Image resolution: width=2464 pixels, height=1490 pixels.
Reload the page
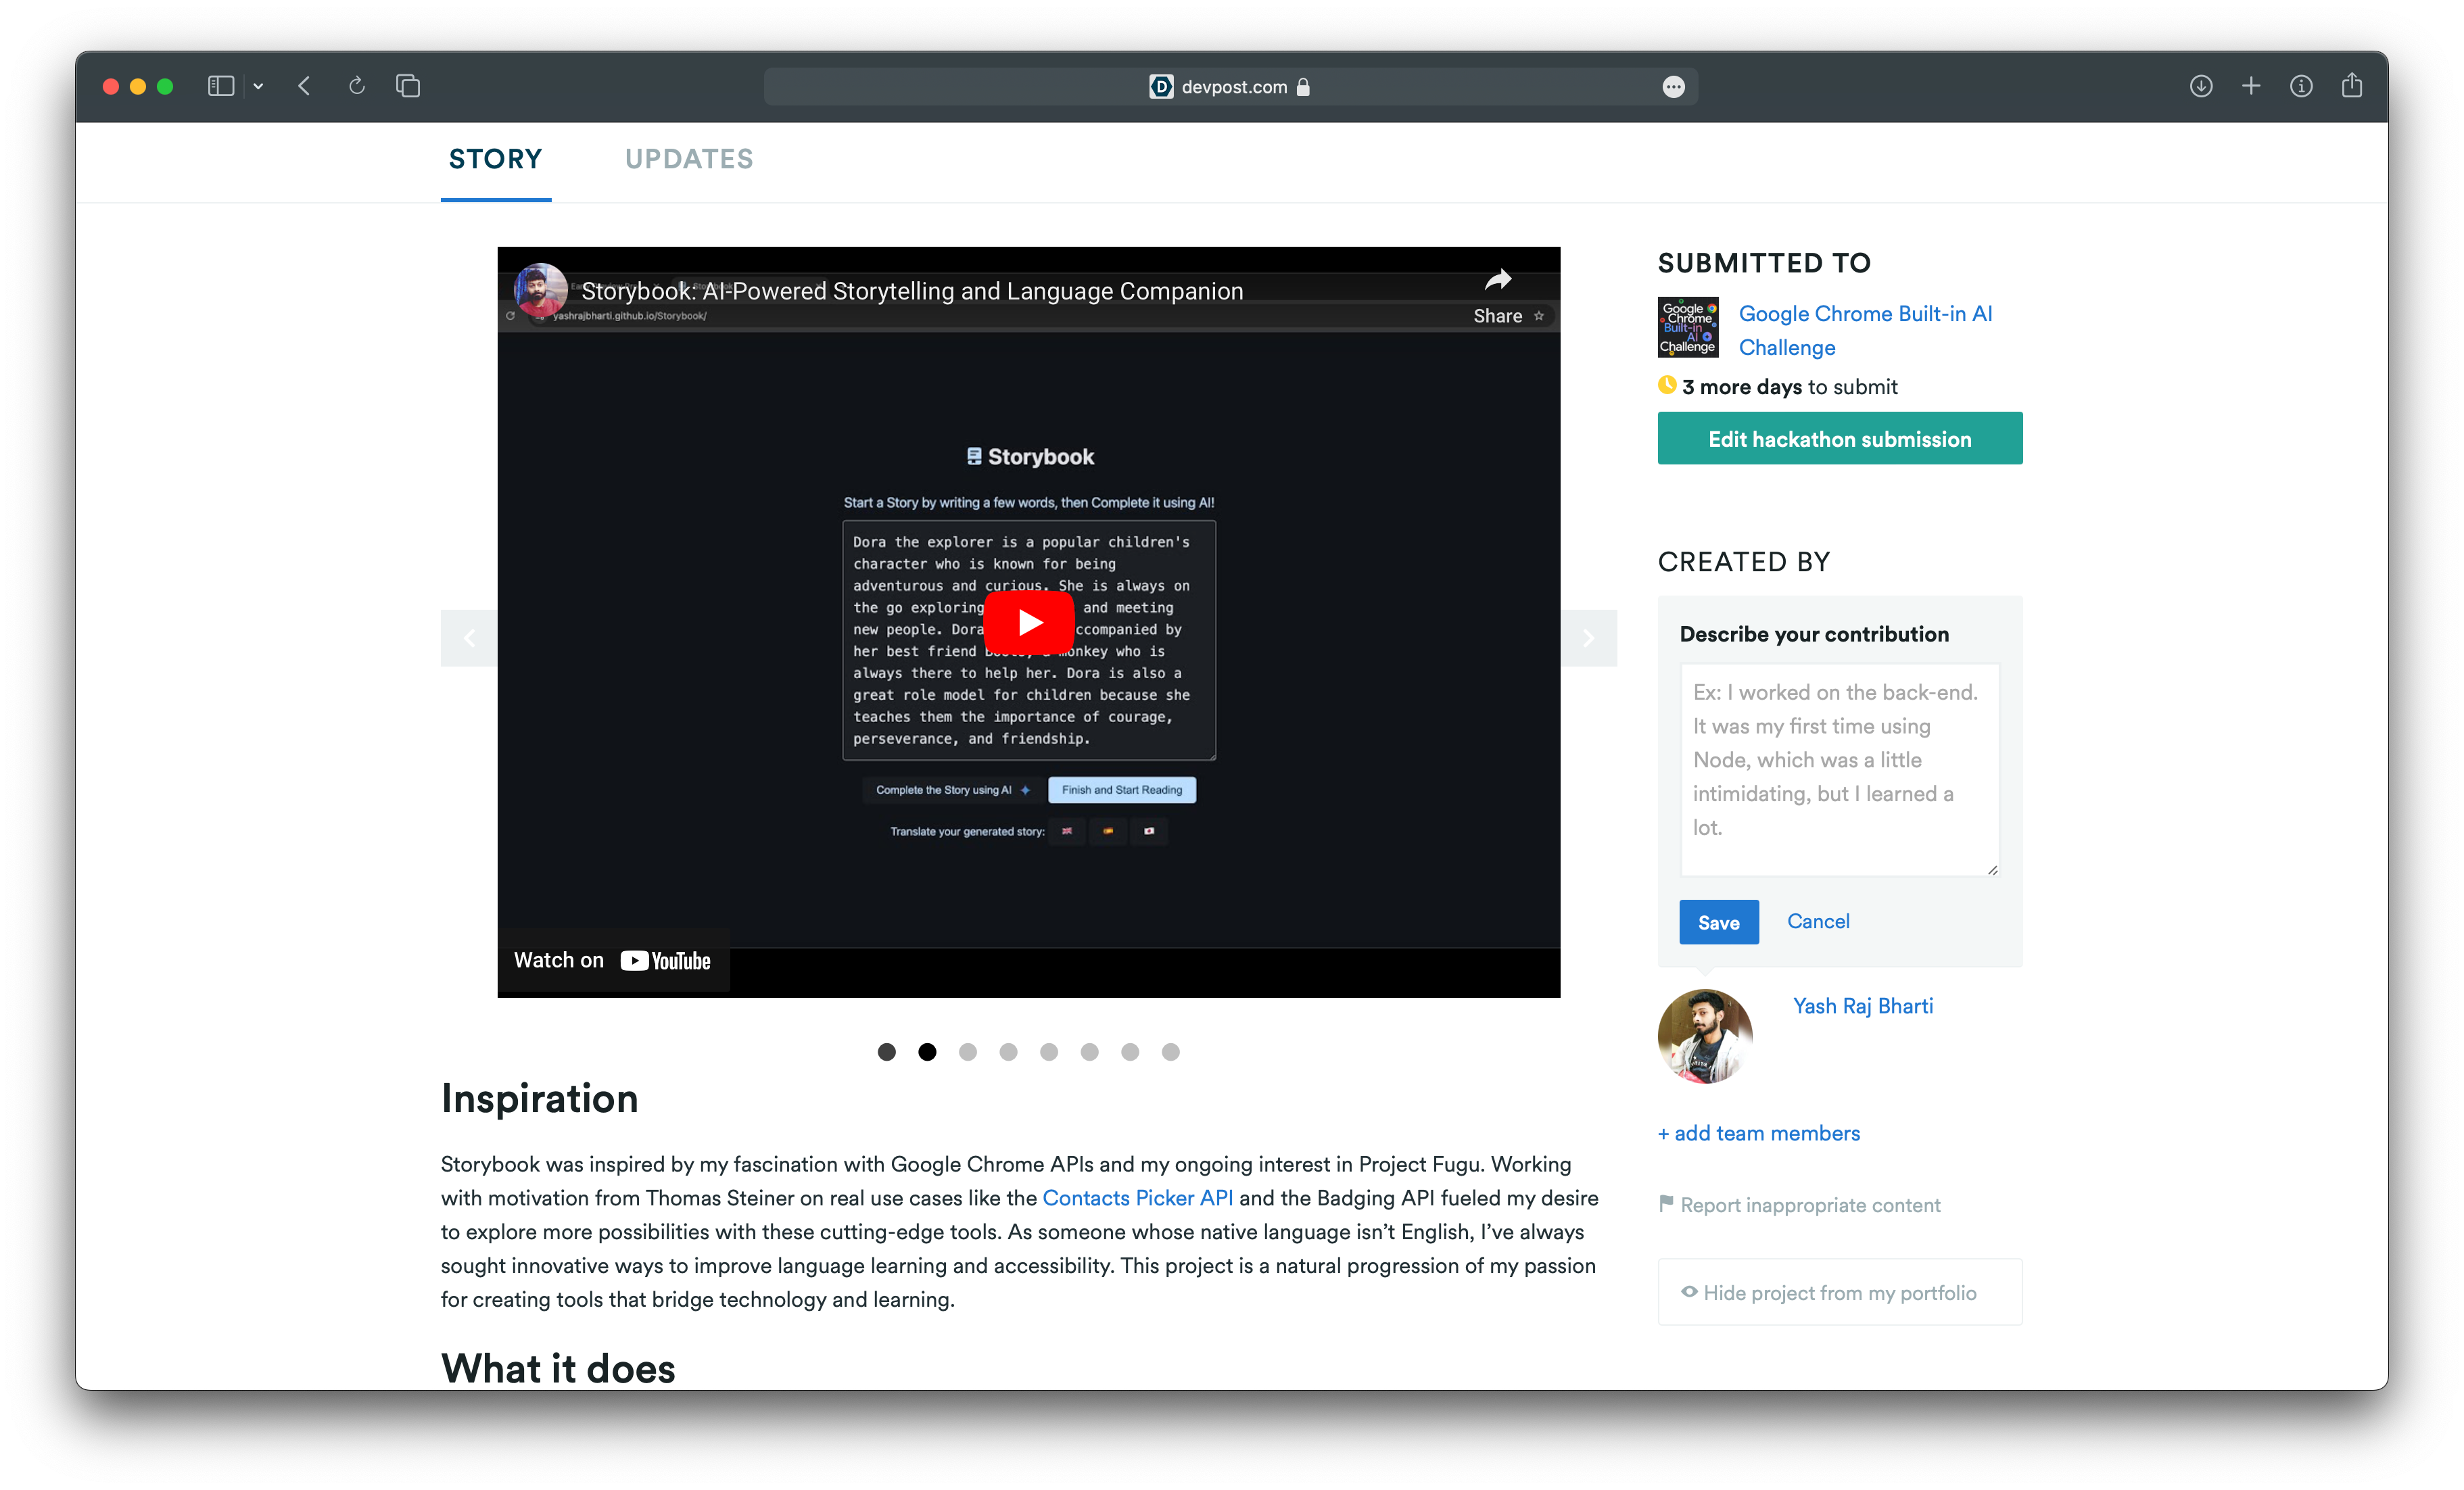tap(356, 86)
